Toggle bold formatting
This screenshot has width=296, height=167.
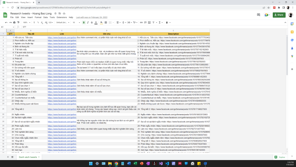(84, 23)
